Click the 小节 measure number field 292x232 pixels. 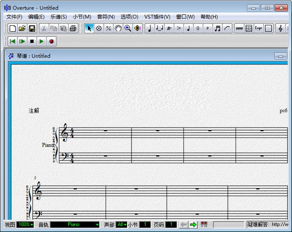pos(145,225)
